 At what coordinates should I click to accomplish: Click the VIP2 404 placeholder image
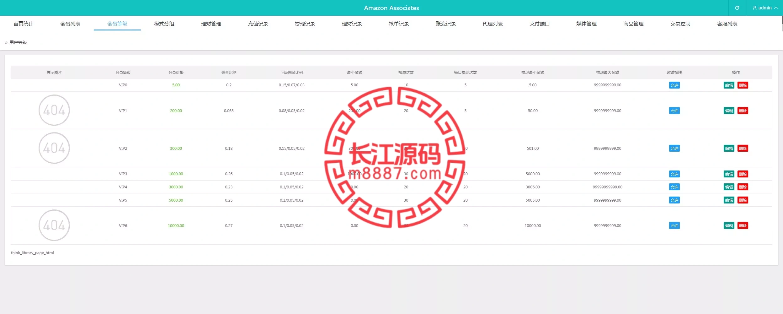54,148
